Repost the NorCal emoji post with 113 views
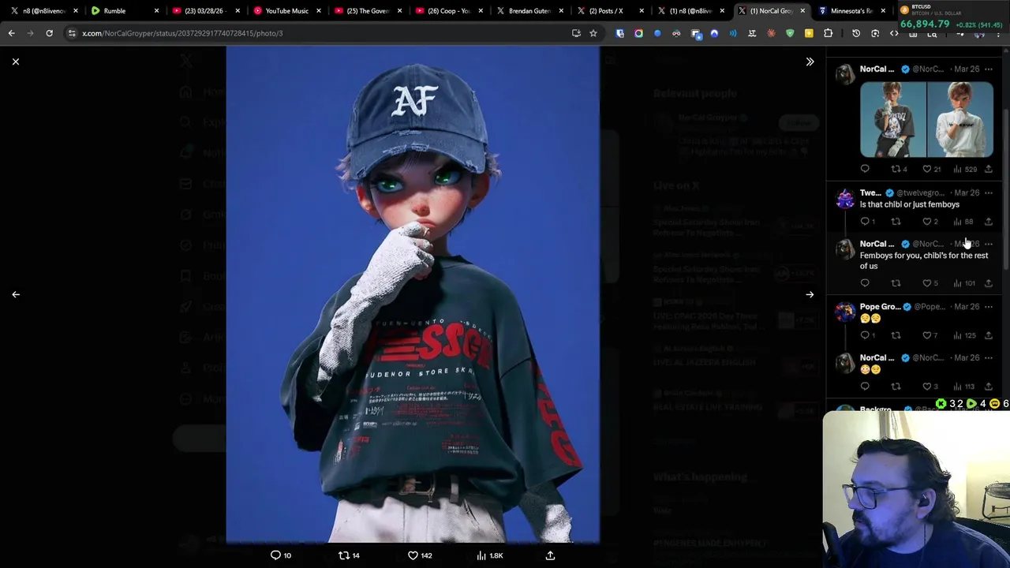The width and height of the screenshot is (1010, 568). click(x=896, y=387)
